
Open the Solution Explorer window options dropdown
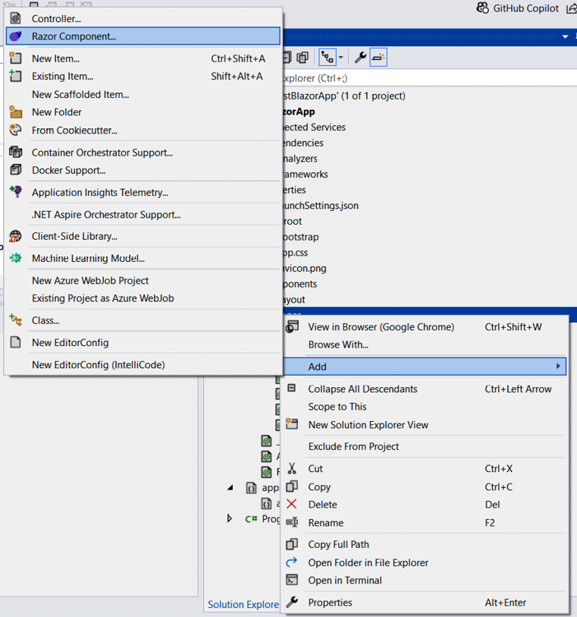pos(565,36)
